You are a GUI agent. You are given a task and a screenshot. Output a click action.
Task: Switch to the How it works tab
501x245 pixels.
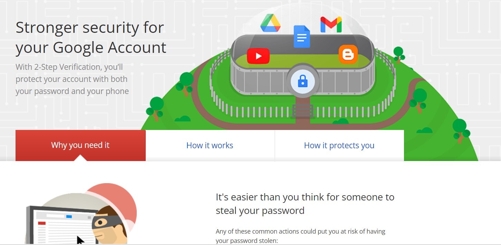click(x=210, y=145)
